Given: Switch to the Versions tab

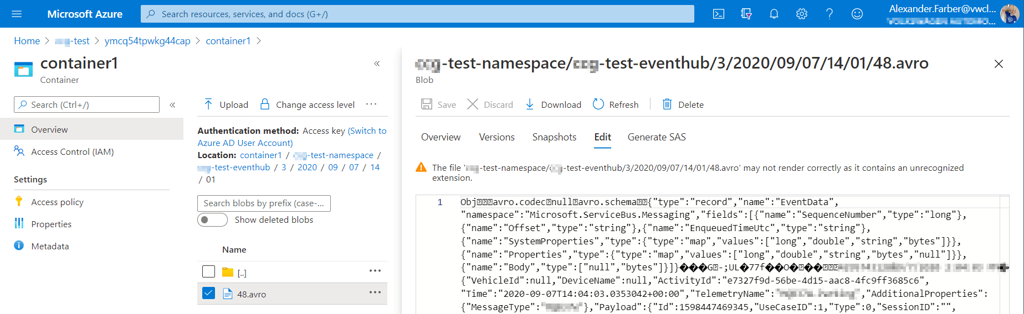Looking at the screenshot, I should [496, 137].
